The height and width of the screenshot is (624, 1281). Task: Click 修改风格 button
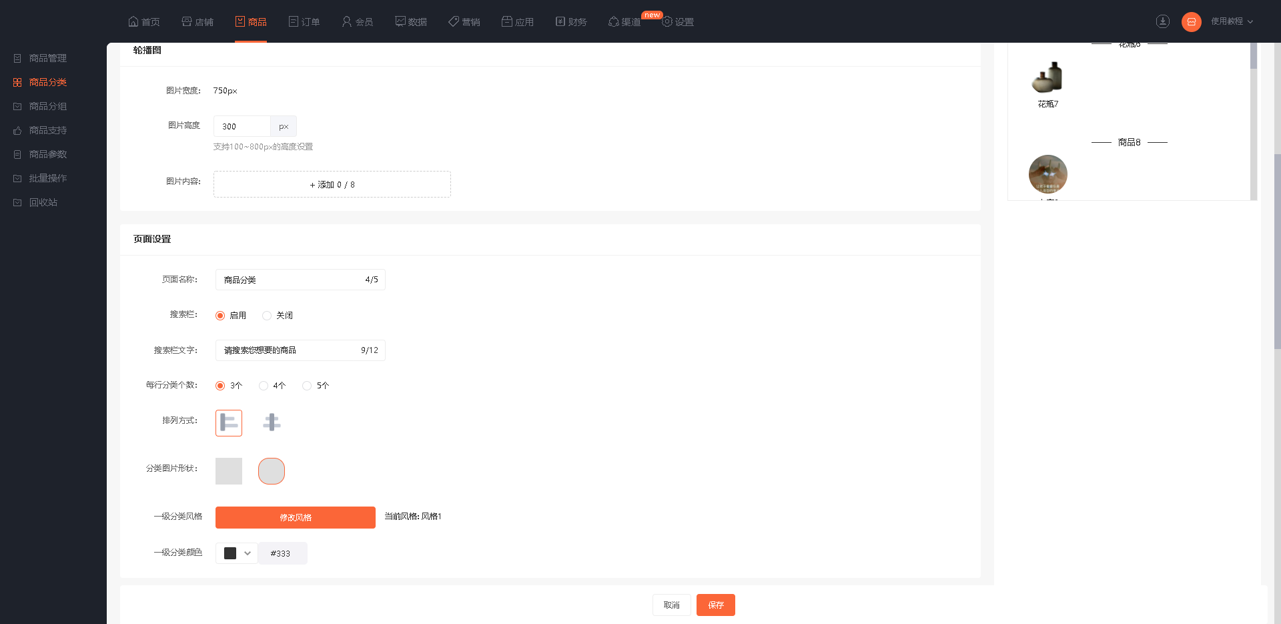pyautogui.click(x=296, y=517)
